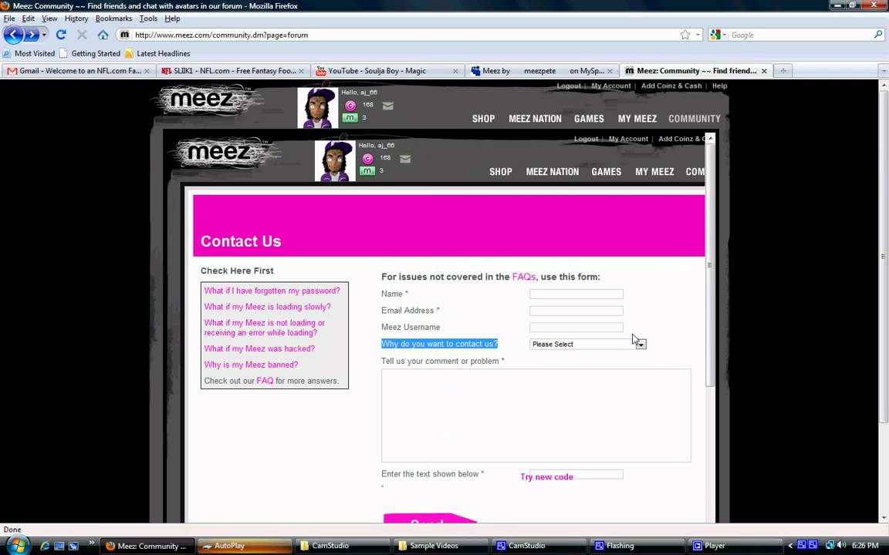The width and height of the screenshot is (889, 555).
Task: Click the Firefox Forward button
Action: click(x=31, y=35)
